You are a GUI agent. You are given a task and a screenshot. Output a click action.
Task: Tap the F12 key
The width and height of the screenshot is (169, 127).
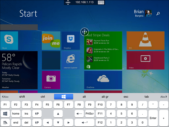pyautogui.click(x=100, y=122)
